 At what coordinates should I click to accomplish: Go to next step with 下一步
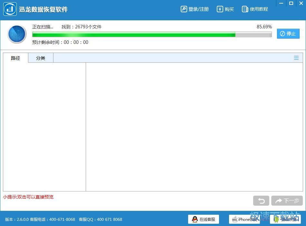[287, 200]
